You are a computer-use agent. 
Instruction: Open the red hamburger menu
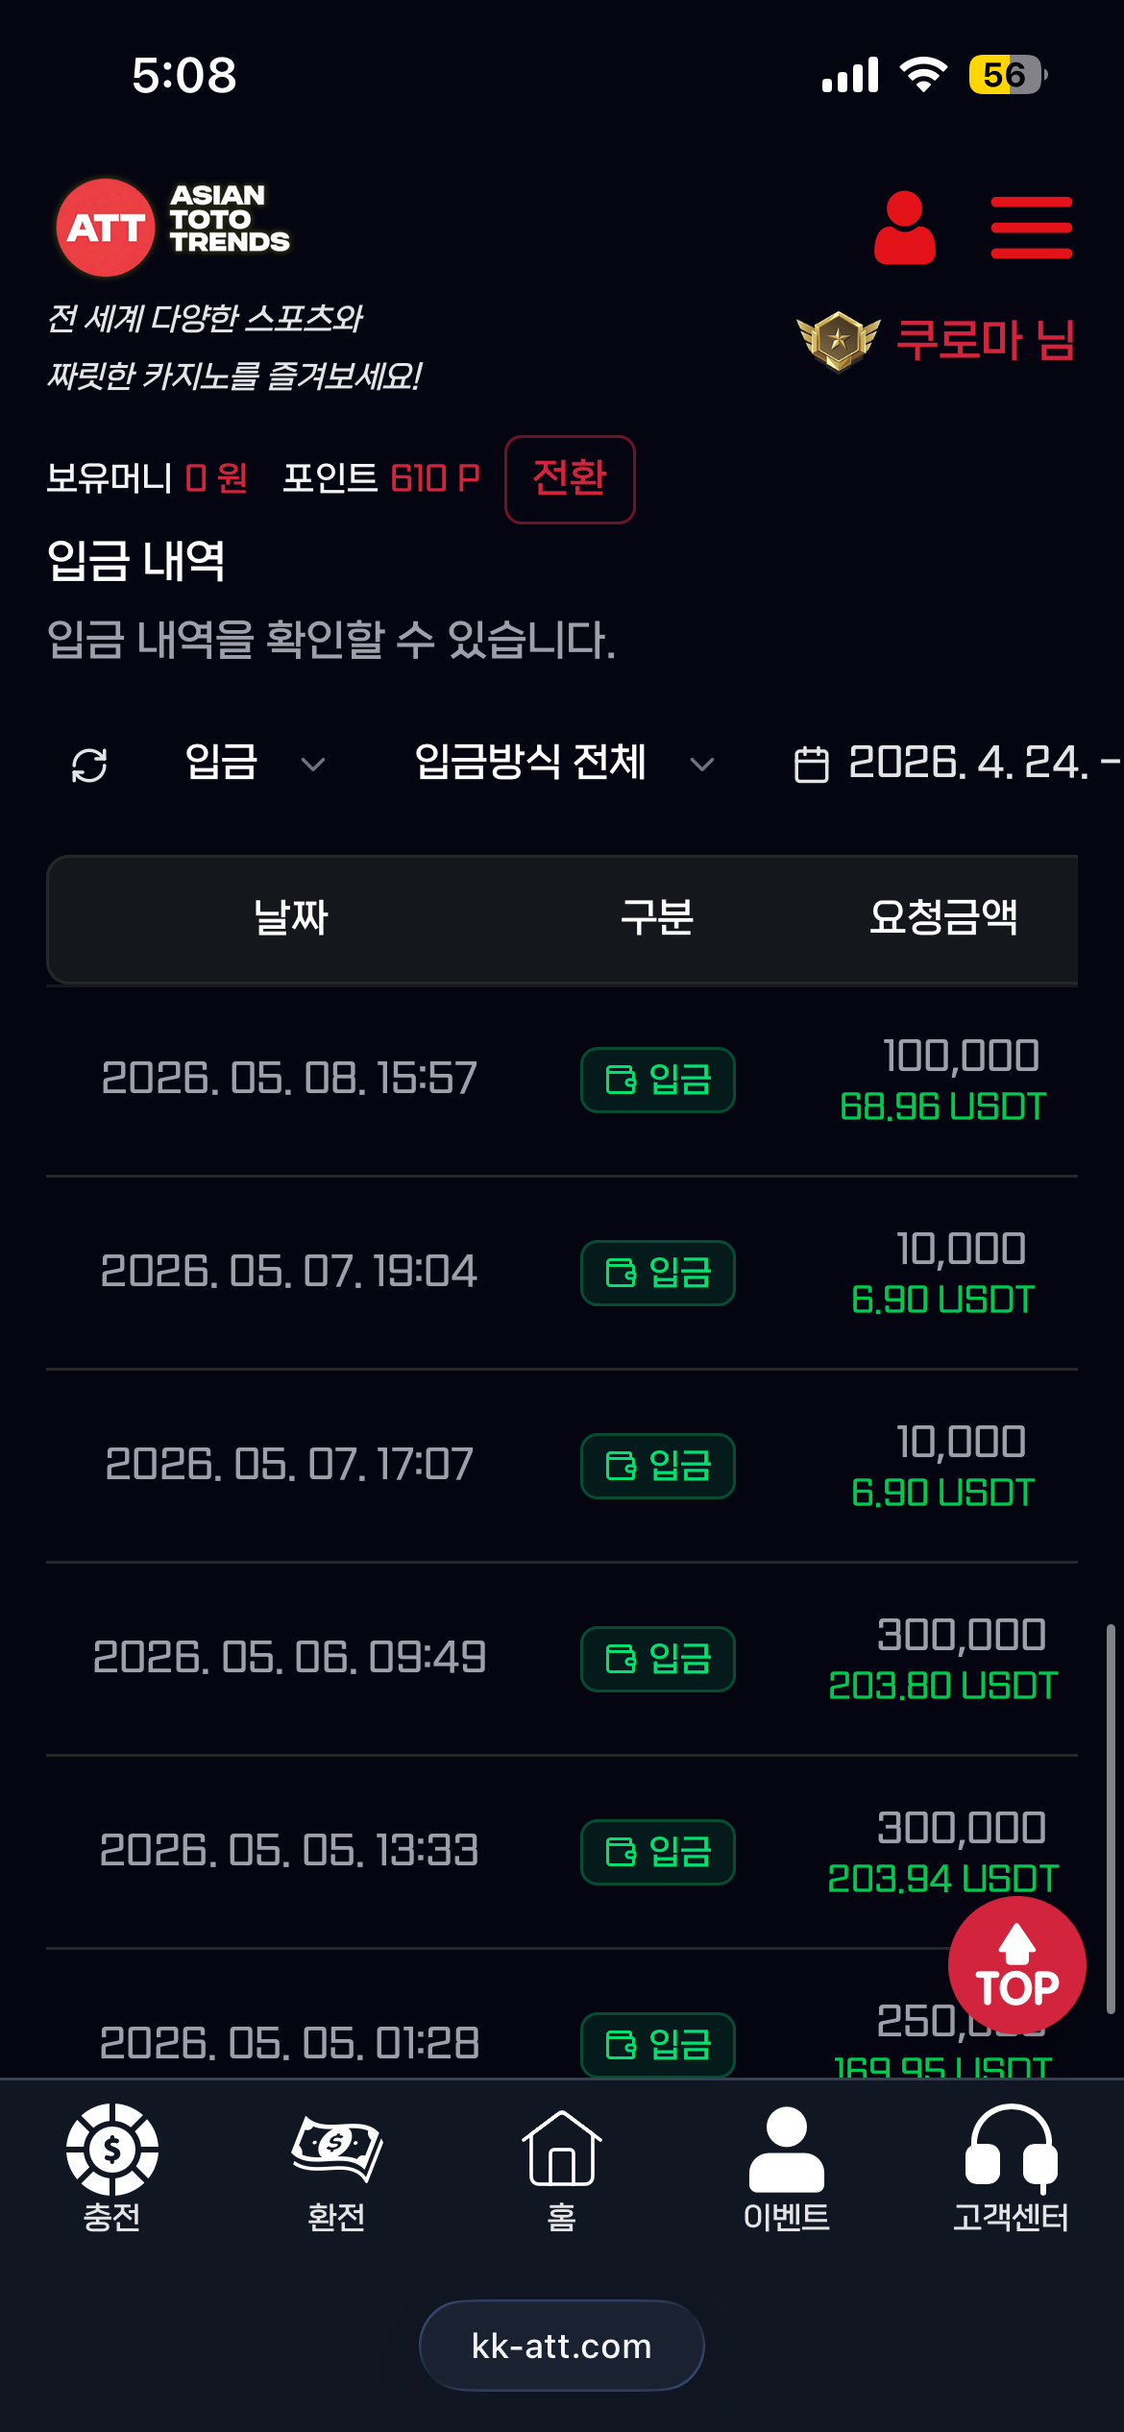click(1031, 229)
